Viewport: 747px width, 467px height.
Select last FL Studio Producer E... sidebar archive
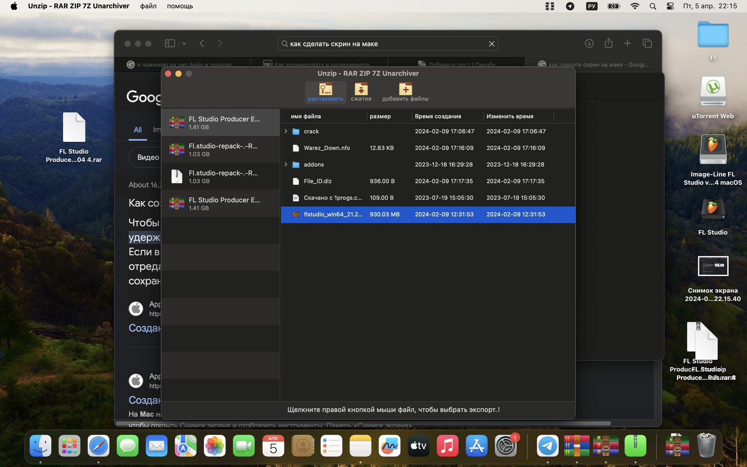pos(220,204)
